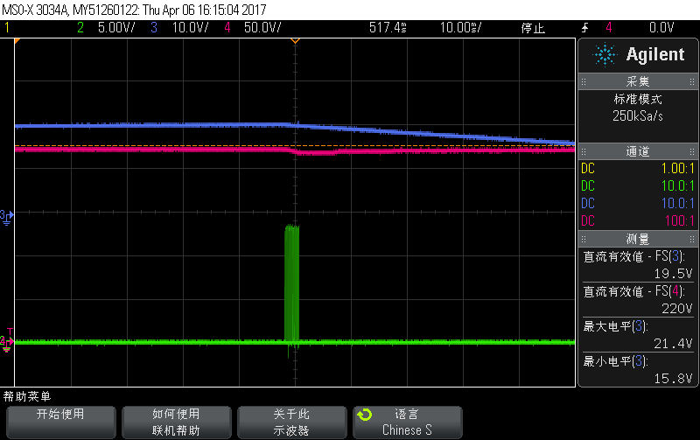This screenshot has height=440, width=700.
Task: Select channel 4 scale 50.0V/
Action: tap(262, 28)
